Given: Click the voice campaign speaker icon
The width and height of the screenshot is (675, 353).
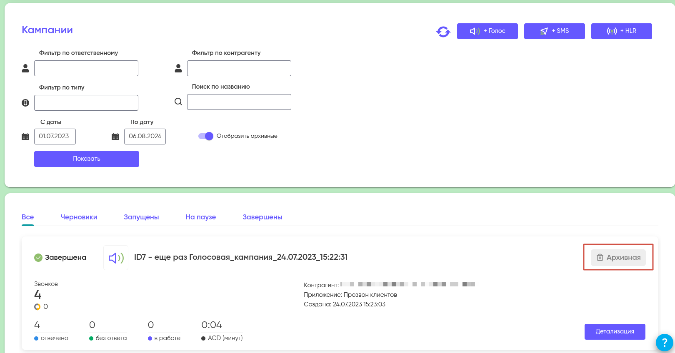Looking at the screenshot, I should pyautogui.click(x=116, y=258).
